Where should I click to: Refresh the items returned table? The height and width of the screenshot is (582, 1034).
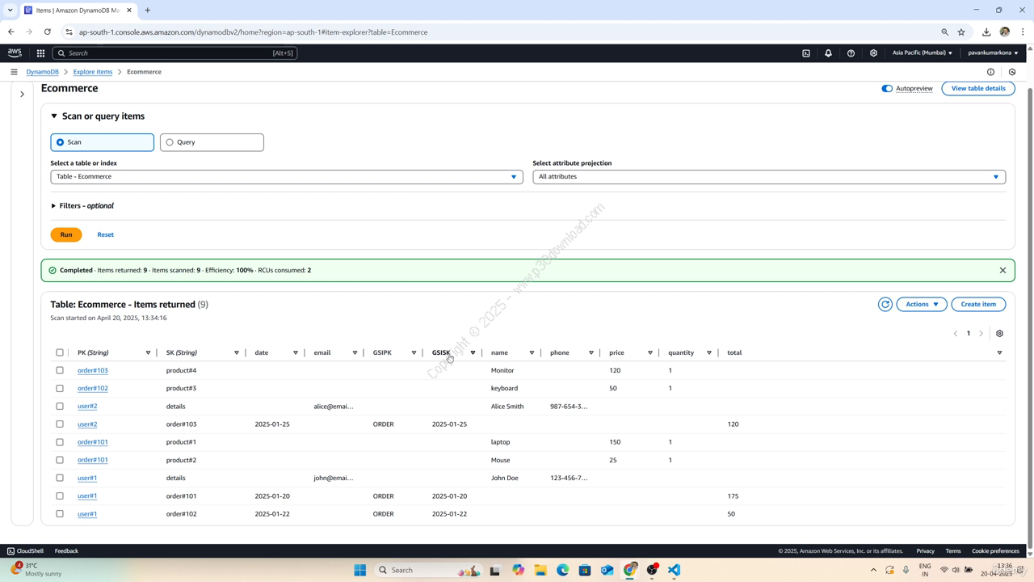tap(885, 304)
